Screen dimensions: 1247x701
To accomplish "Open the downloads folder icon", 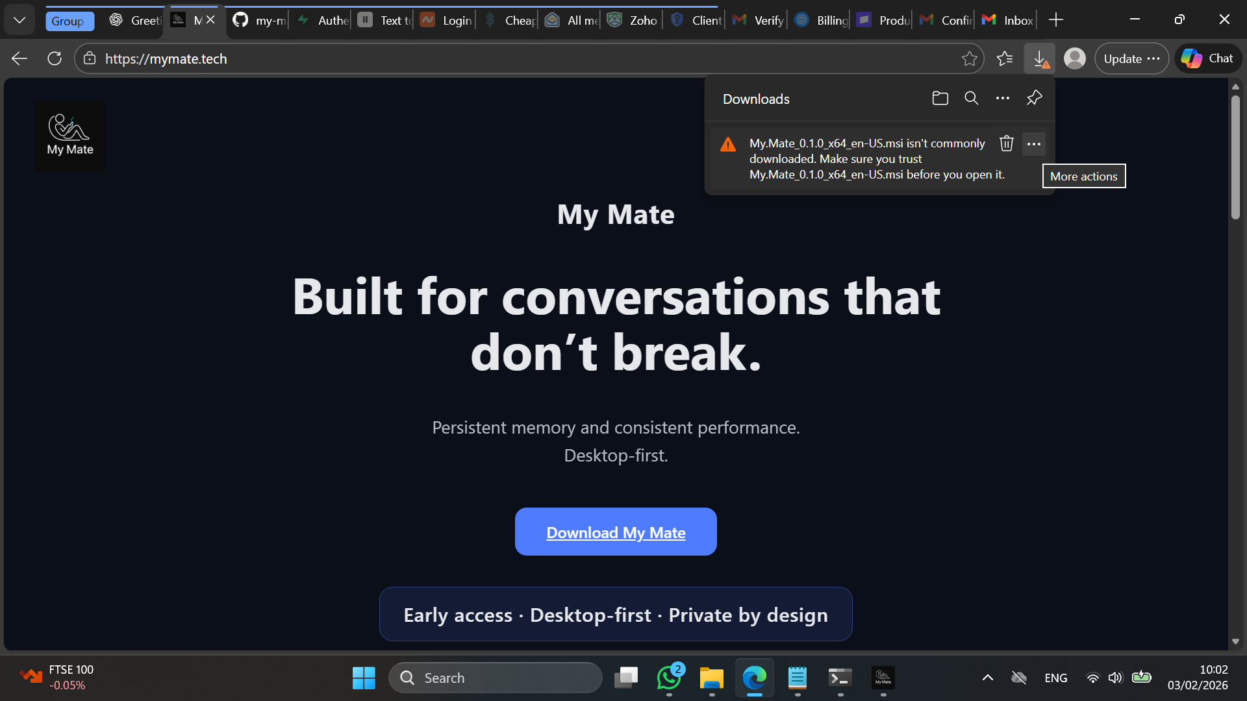I will click(x=940, y=99).
